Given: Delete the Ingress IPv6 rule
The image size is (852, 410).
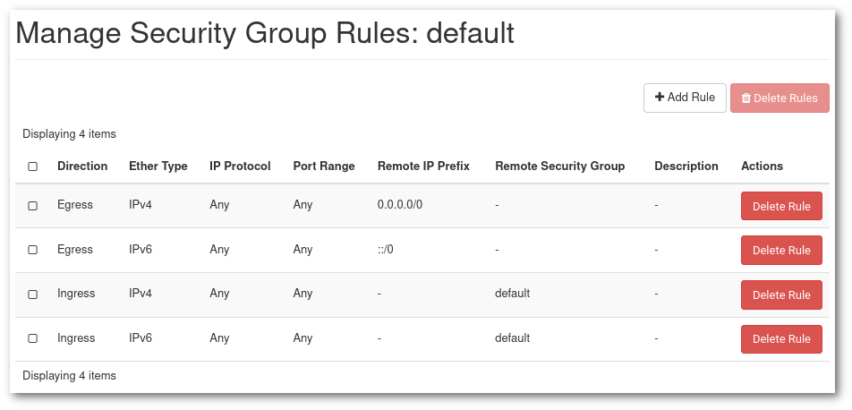Looking at the screenshot, I should tap(781, 339).
